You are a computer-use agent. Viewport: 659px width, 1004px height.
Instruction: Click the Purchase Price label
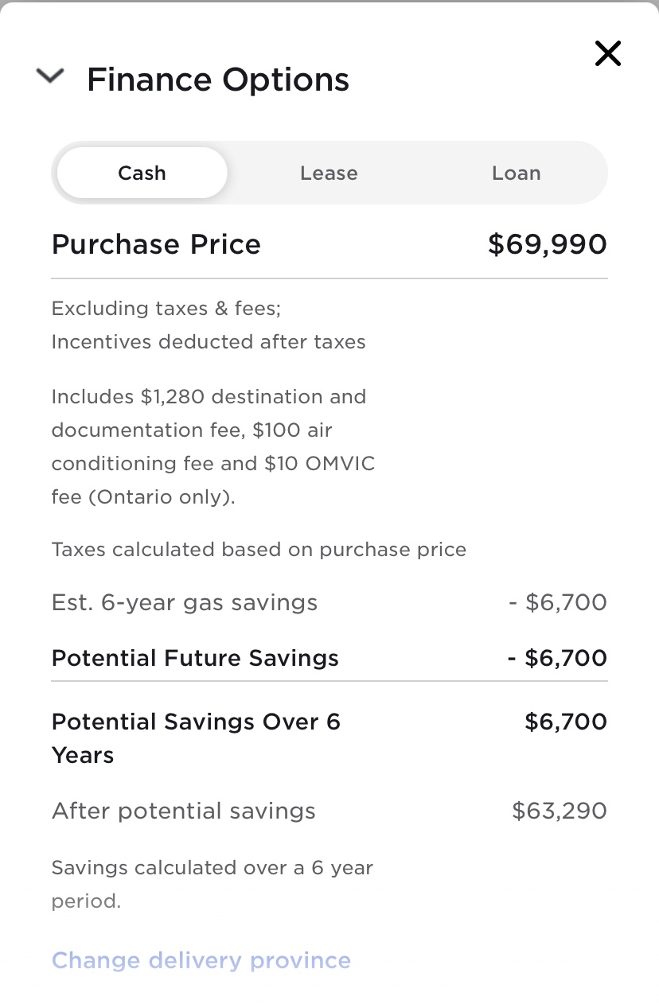coord(156,244)
